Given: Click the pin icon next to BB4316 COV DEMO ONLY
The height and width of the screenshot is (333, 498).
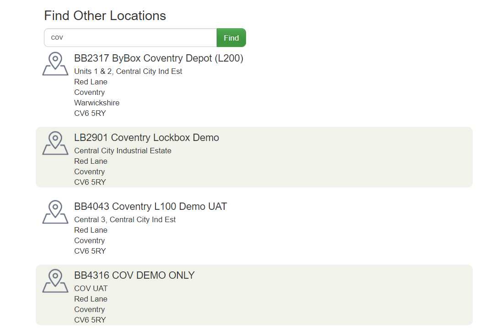Looking at the screenshot, I should click(x=55, y=280).
